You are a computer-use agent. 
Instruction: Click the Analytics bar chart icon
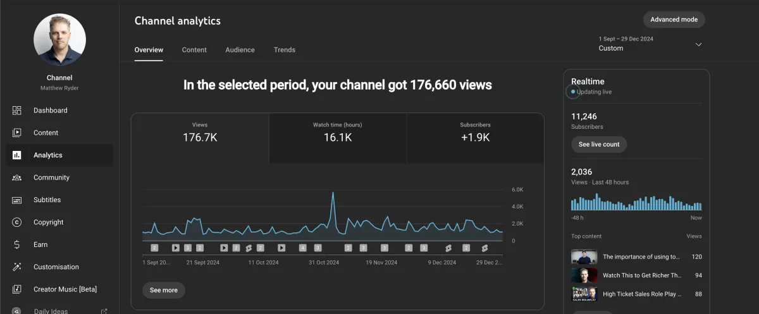click(17, 155)
